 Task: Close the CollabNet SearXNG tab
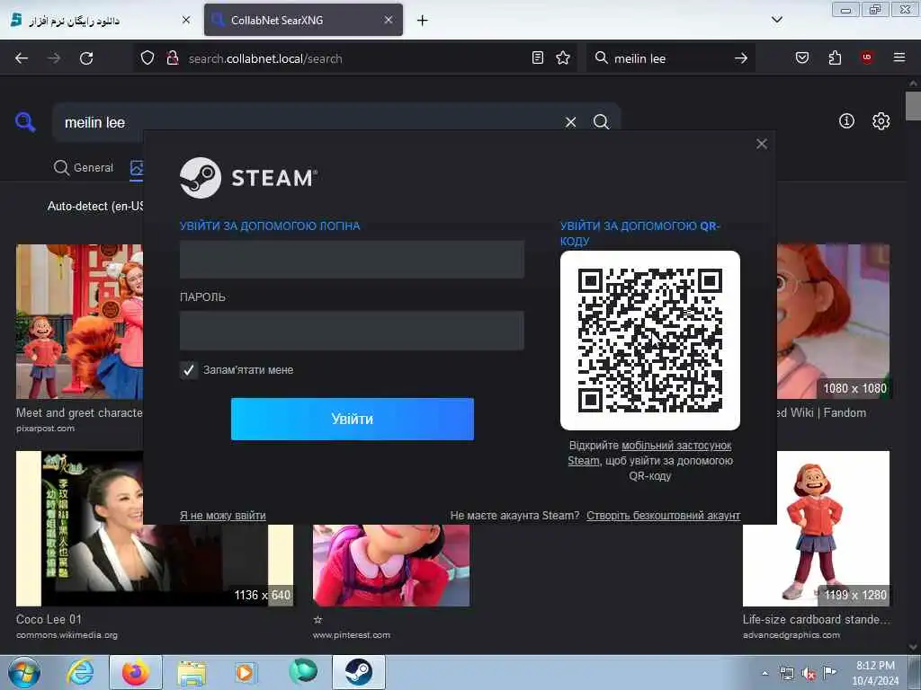click(x=389, y=20)
